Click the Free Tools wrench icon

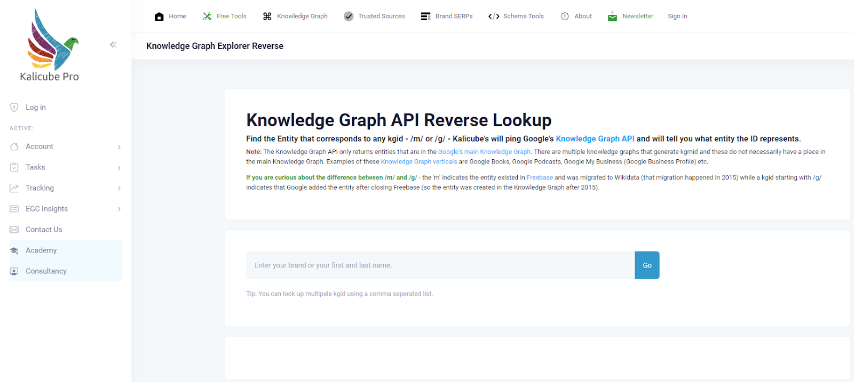(207, 17)
